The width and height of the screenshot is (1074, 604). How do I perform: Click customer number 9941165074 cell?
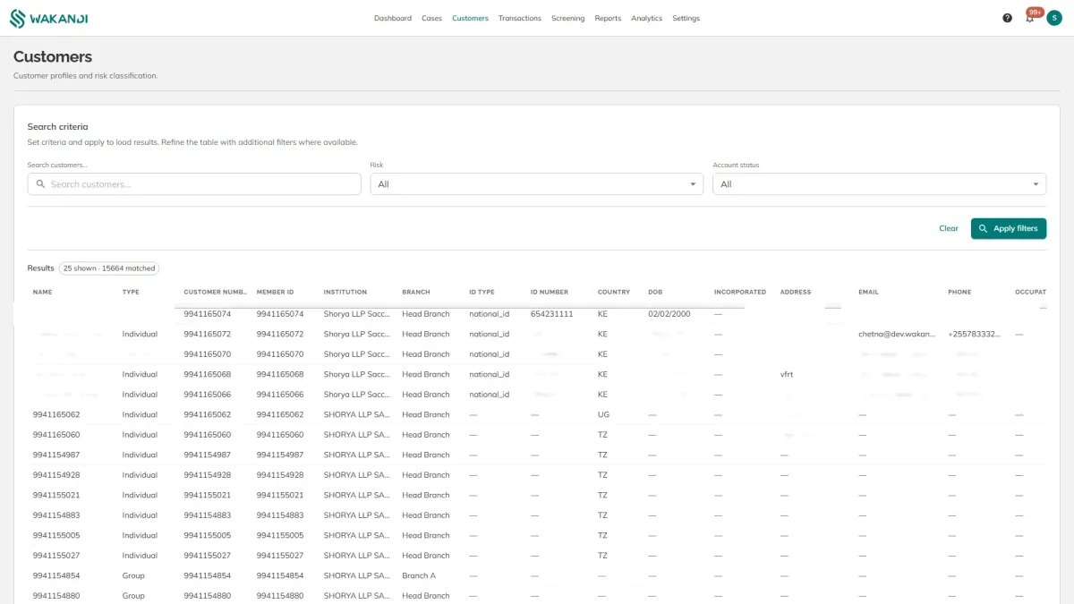click(208, 314)
